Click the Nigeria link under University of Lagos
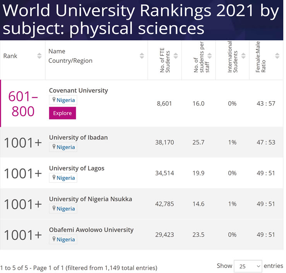Image resolution: width=286 pixels, height=273 pixels. click(x=66, y=178)
